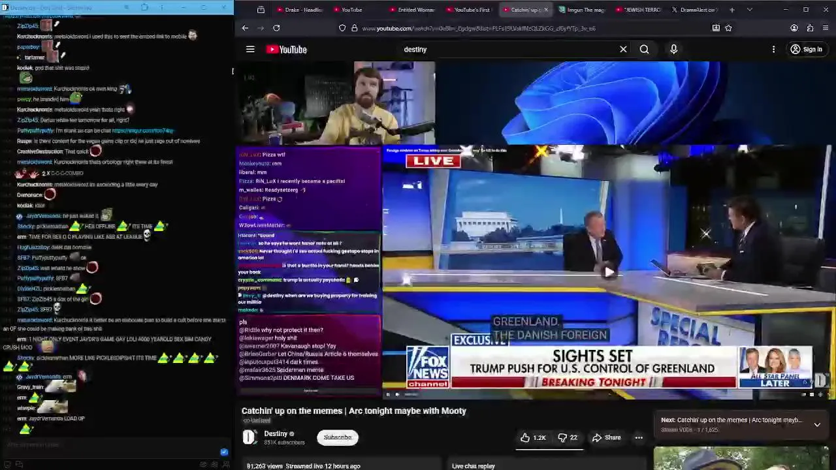Click the blue status icon beside chat input
The width and height of the screenshot is (836, 470).
224,452
